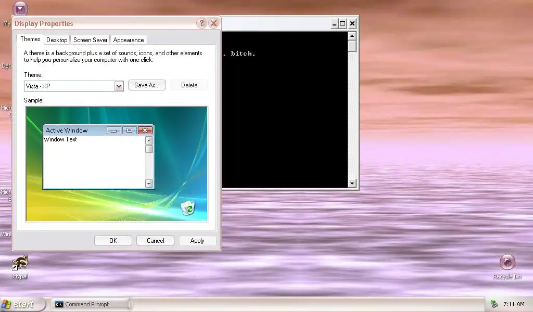Click the Command Prompt scrollbar thumb
This screenshot has height=312, width=533.
pyautogui.click(x=352, y=46)
